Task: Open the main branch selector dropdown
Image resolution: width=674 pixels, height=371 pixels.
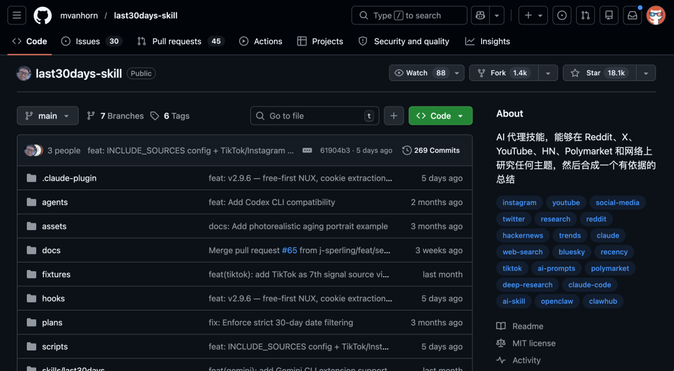Action: coord(47,115)
